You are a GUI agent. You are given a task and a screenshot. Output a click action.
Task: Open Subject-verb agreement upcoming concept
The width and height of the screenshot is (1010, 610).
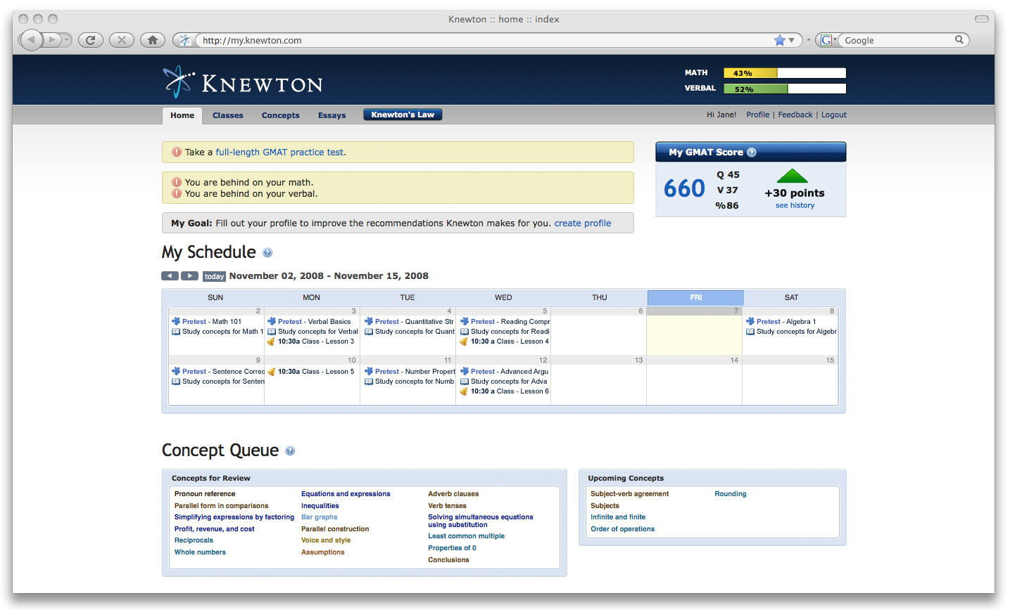point(630,494)
